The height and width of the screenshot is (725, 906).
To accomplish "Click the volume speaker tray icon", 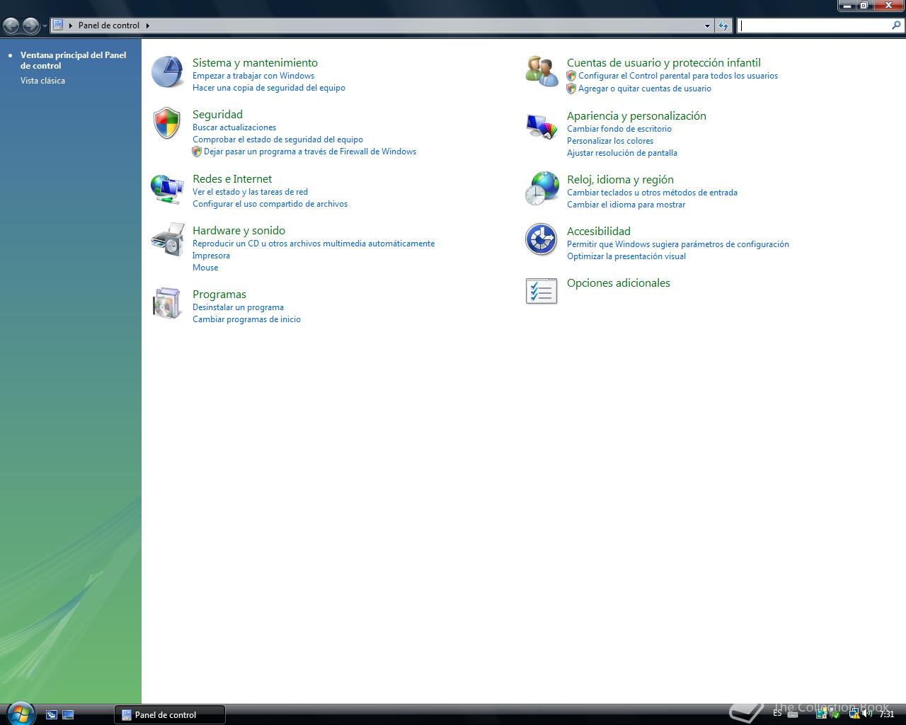I will (866, 714).
